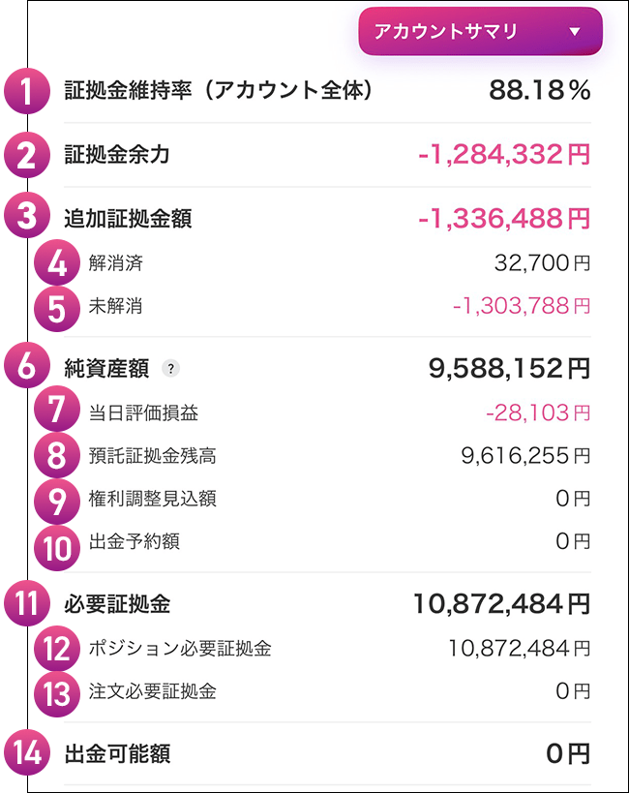Click badge 4 next to 解消済
629x793 pixels.
58,262
